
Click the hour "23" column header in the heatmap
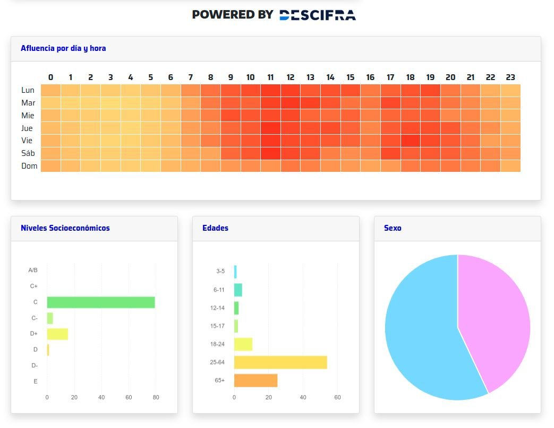tap(510, 77)
